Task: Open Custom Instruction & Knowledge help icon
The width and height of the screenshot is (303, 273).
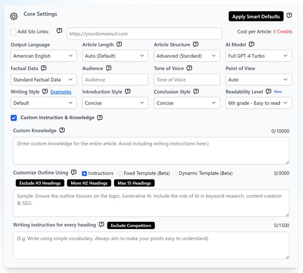Action: coord(99,118)
